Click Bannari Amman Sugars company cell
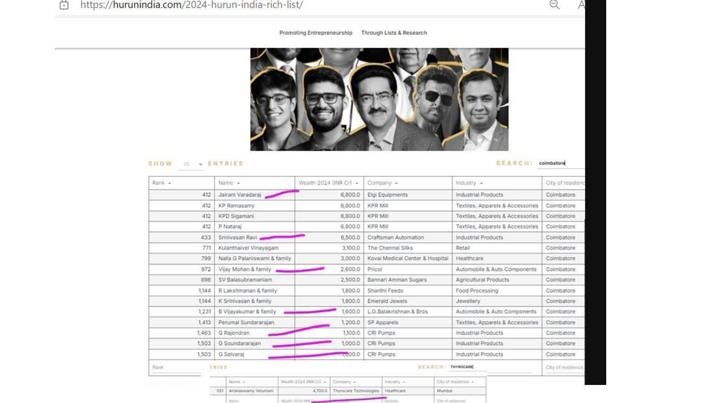Image resolution: width=717 pixels, height=403 pixels. (408, 280)
